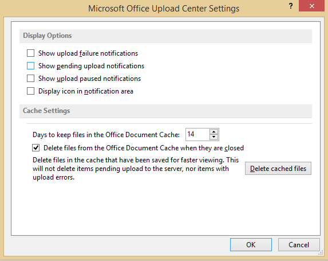Enable Show upload failure notifications checkbox
Image resolution: width=328 pixels, height=261 pixels.
(x=30, y=53)
